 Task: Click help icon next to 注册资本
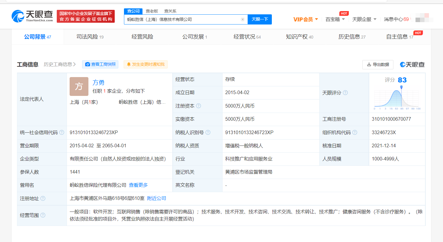(198, 106)
